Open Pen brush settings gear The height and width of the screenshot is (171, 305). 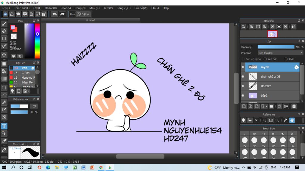click(32, 68)
